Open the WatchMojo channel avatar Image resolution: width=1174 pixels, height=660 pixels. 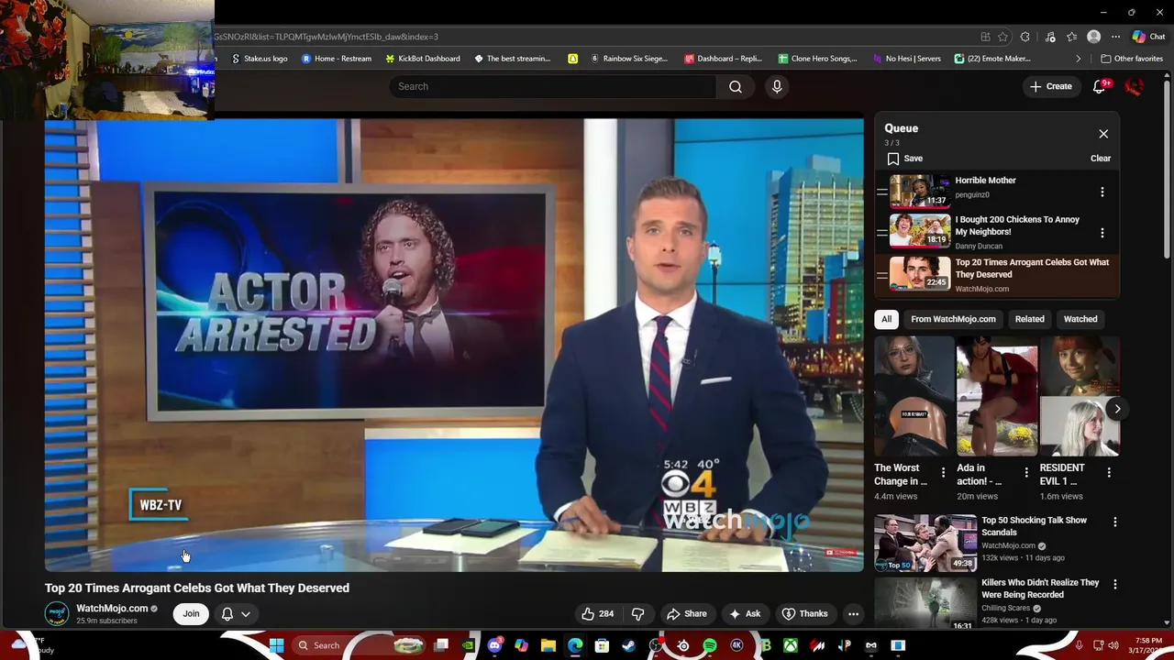[x=57, y=614]
